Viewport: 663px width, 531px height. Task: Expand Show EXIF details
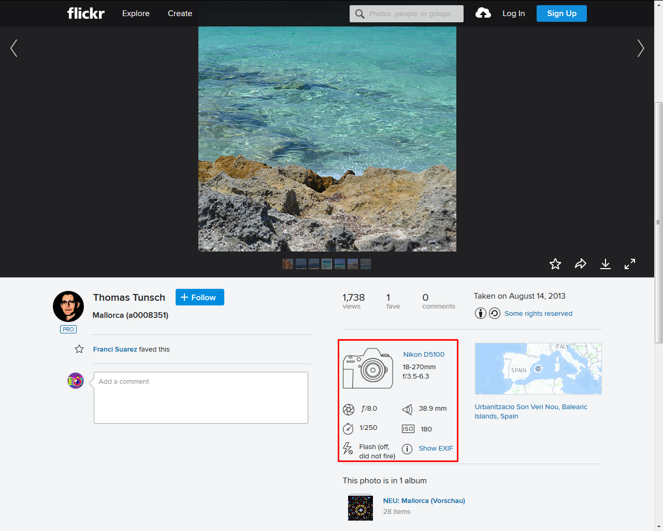[436, 449]
